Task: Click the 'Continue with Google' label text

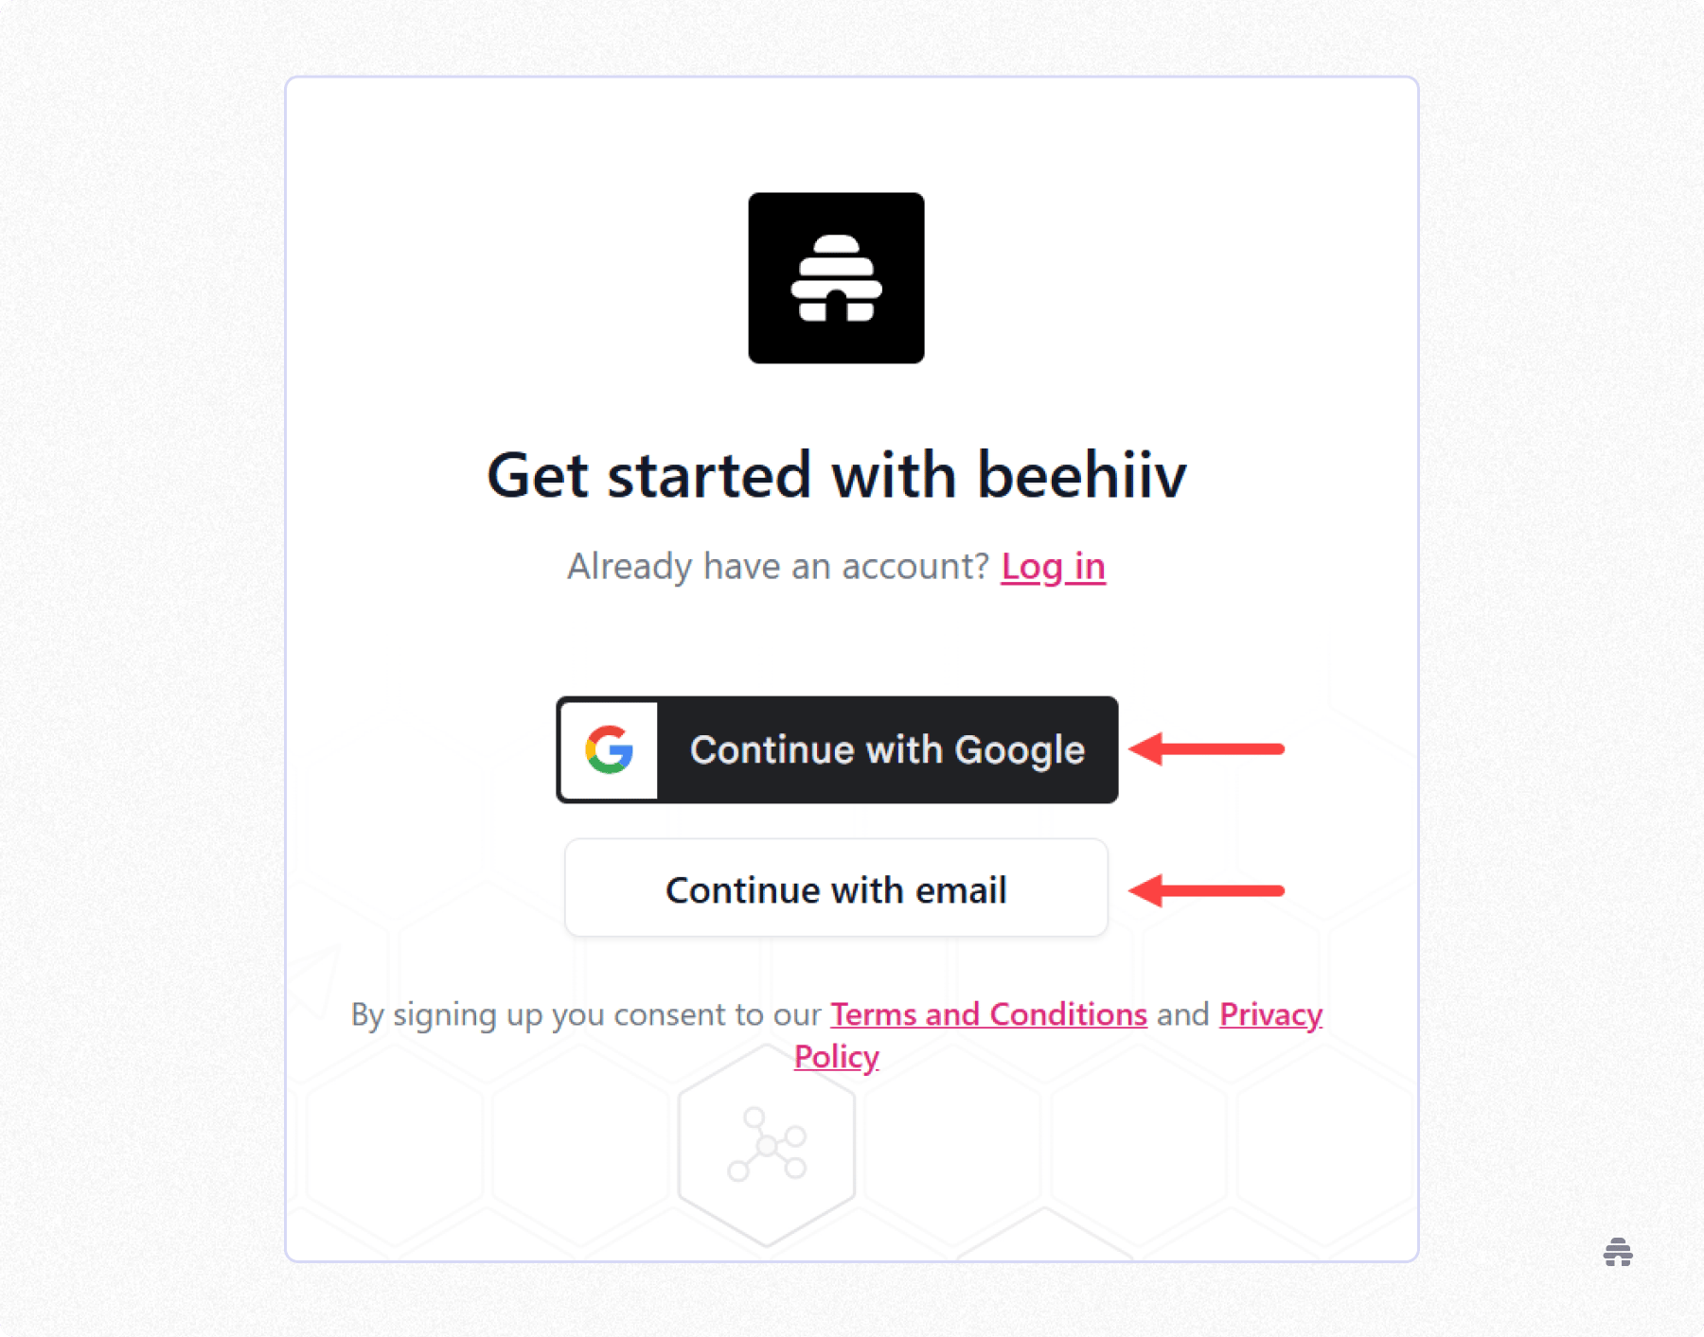Action: click(x=887, y=749)
